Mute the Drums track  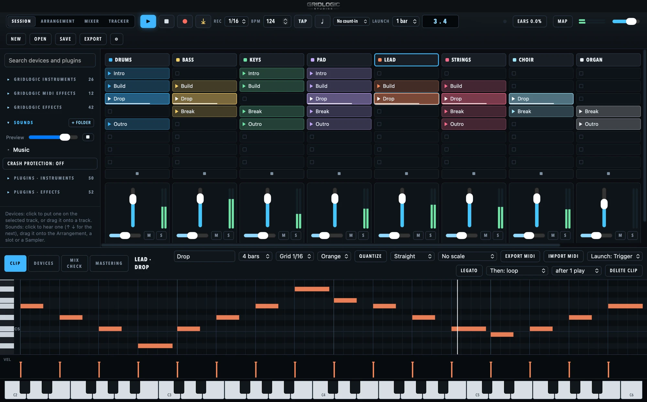click(x=149, y=235)
